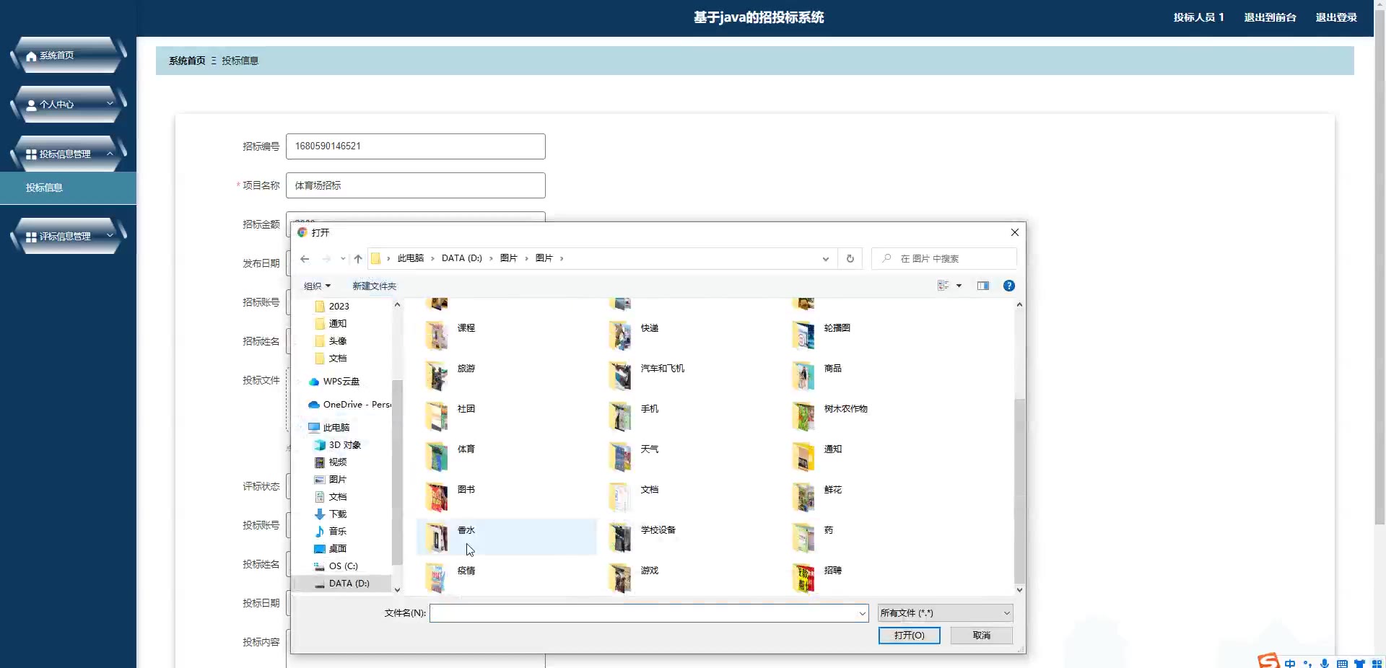Open the view options dropdown arrow
Screen dimensions: 1386x668
(x=959, y=286)
